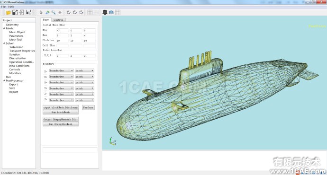Select the arrow pointer tool
The height and width of the screenshot is (175, 327).
41,13
